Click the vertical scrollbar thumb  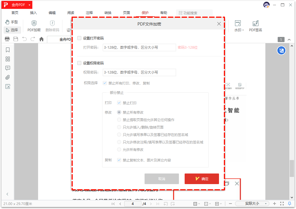[292, 168]
